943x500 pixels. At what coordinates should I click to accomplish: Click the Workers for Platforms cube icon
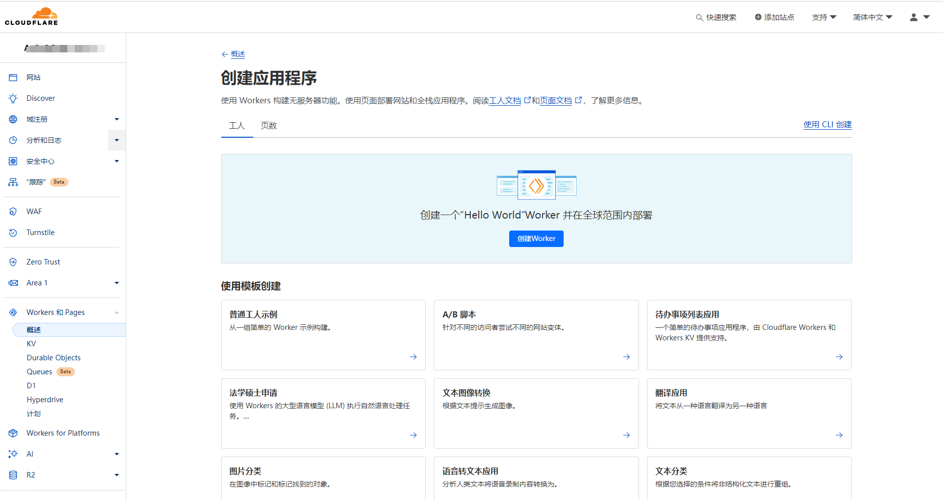click(13, 433)
